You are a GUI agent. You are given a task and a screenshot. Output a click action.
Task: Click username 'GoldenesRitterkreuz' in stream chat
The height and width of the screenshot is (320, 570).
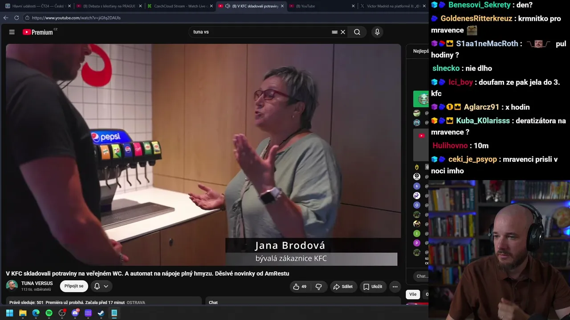click(x=476, y=19)
